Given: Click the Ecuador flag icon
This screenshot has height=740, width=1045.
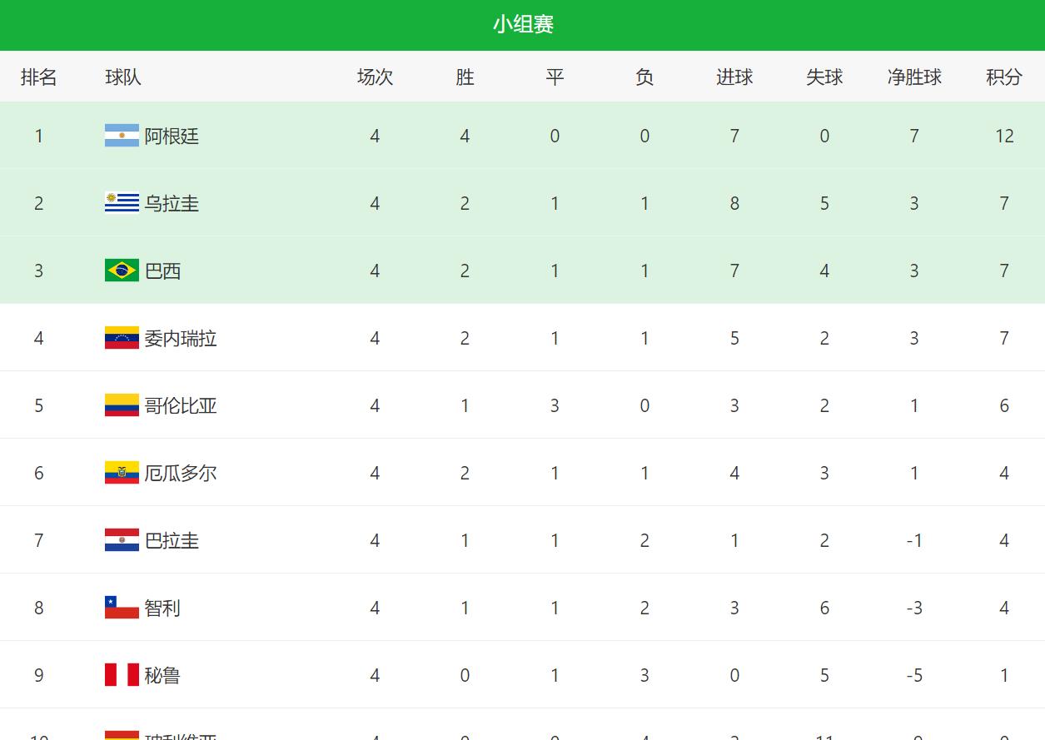Looking at the screenshot, I should pyautogui.click(x=122, y=473).
